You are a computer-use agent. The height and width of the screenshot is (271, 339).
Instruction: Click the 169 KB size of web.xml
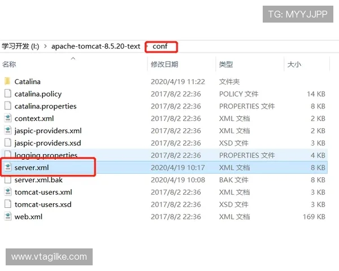(314, 217)
